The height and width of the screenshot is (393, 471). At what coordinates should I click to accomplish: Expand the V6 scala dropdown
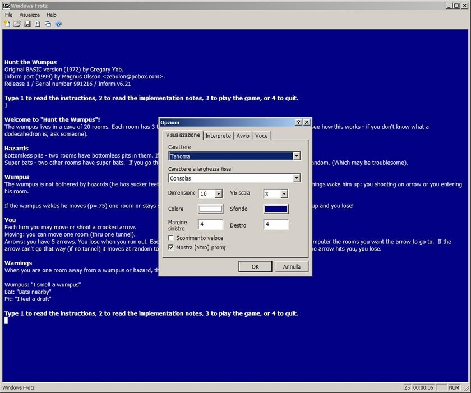click(x=284, y=193)
